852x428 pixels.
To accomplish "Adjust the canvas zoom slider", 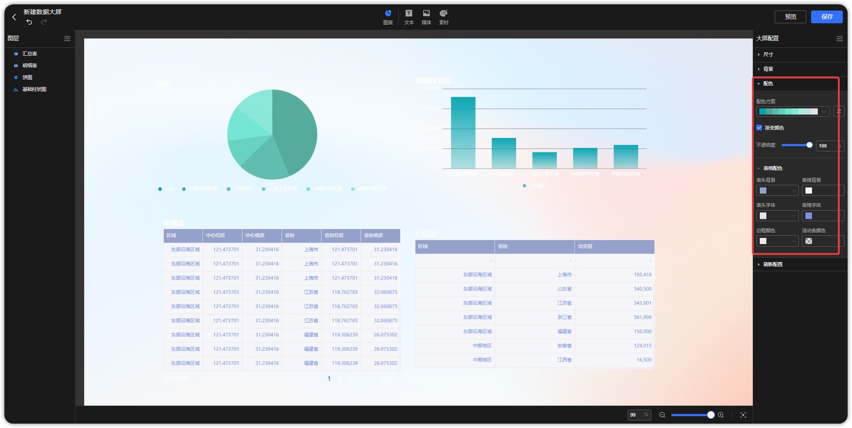I will [711, 415].
